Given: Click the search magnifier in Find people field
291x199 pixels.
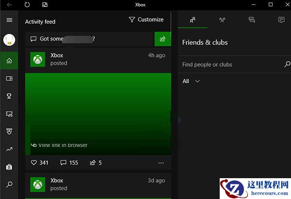Looking at the screenshot, I should coord(287,64).
